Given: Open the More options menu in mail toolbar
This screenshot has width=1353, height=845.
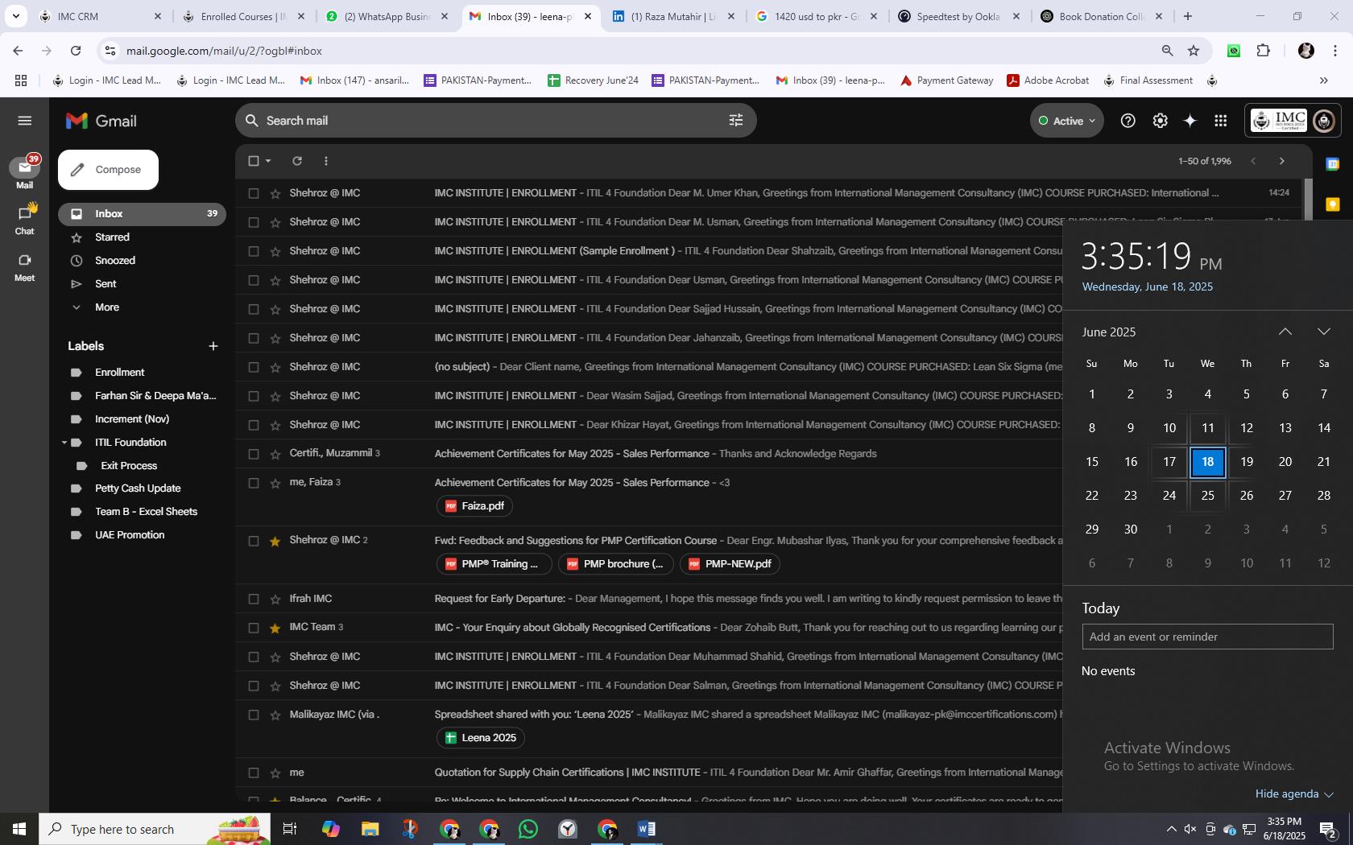Looking at the screenshot, I should [x=325, y=161].
